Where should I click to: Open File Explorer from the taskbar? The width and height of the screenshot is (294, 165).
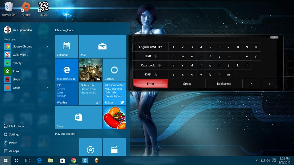tap(51, 160)
